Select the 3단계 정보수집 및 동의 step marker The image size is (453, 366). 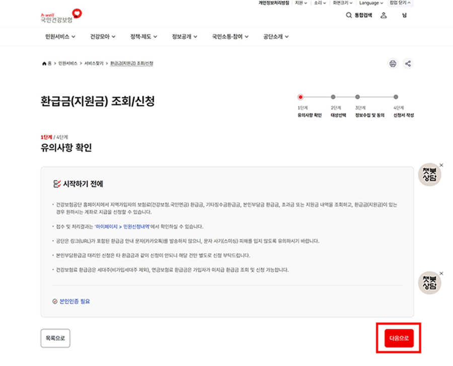[x=357, y=97]
